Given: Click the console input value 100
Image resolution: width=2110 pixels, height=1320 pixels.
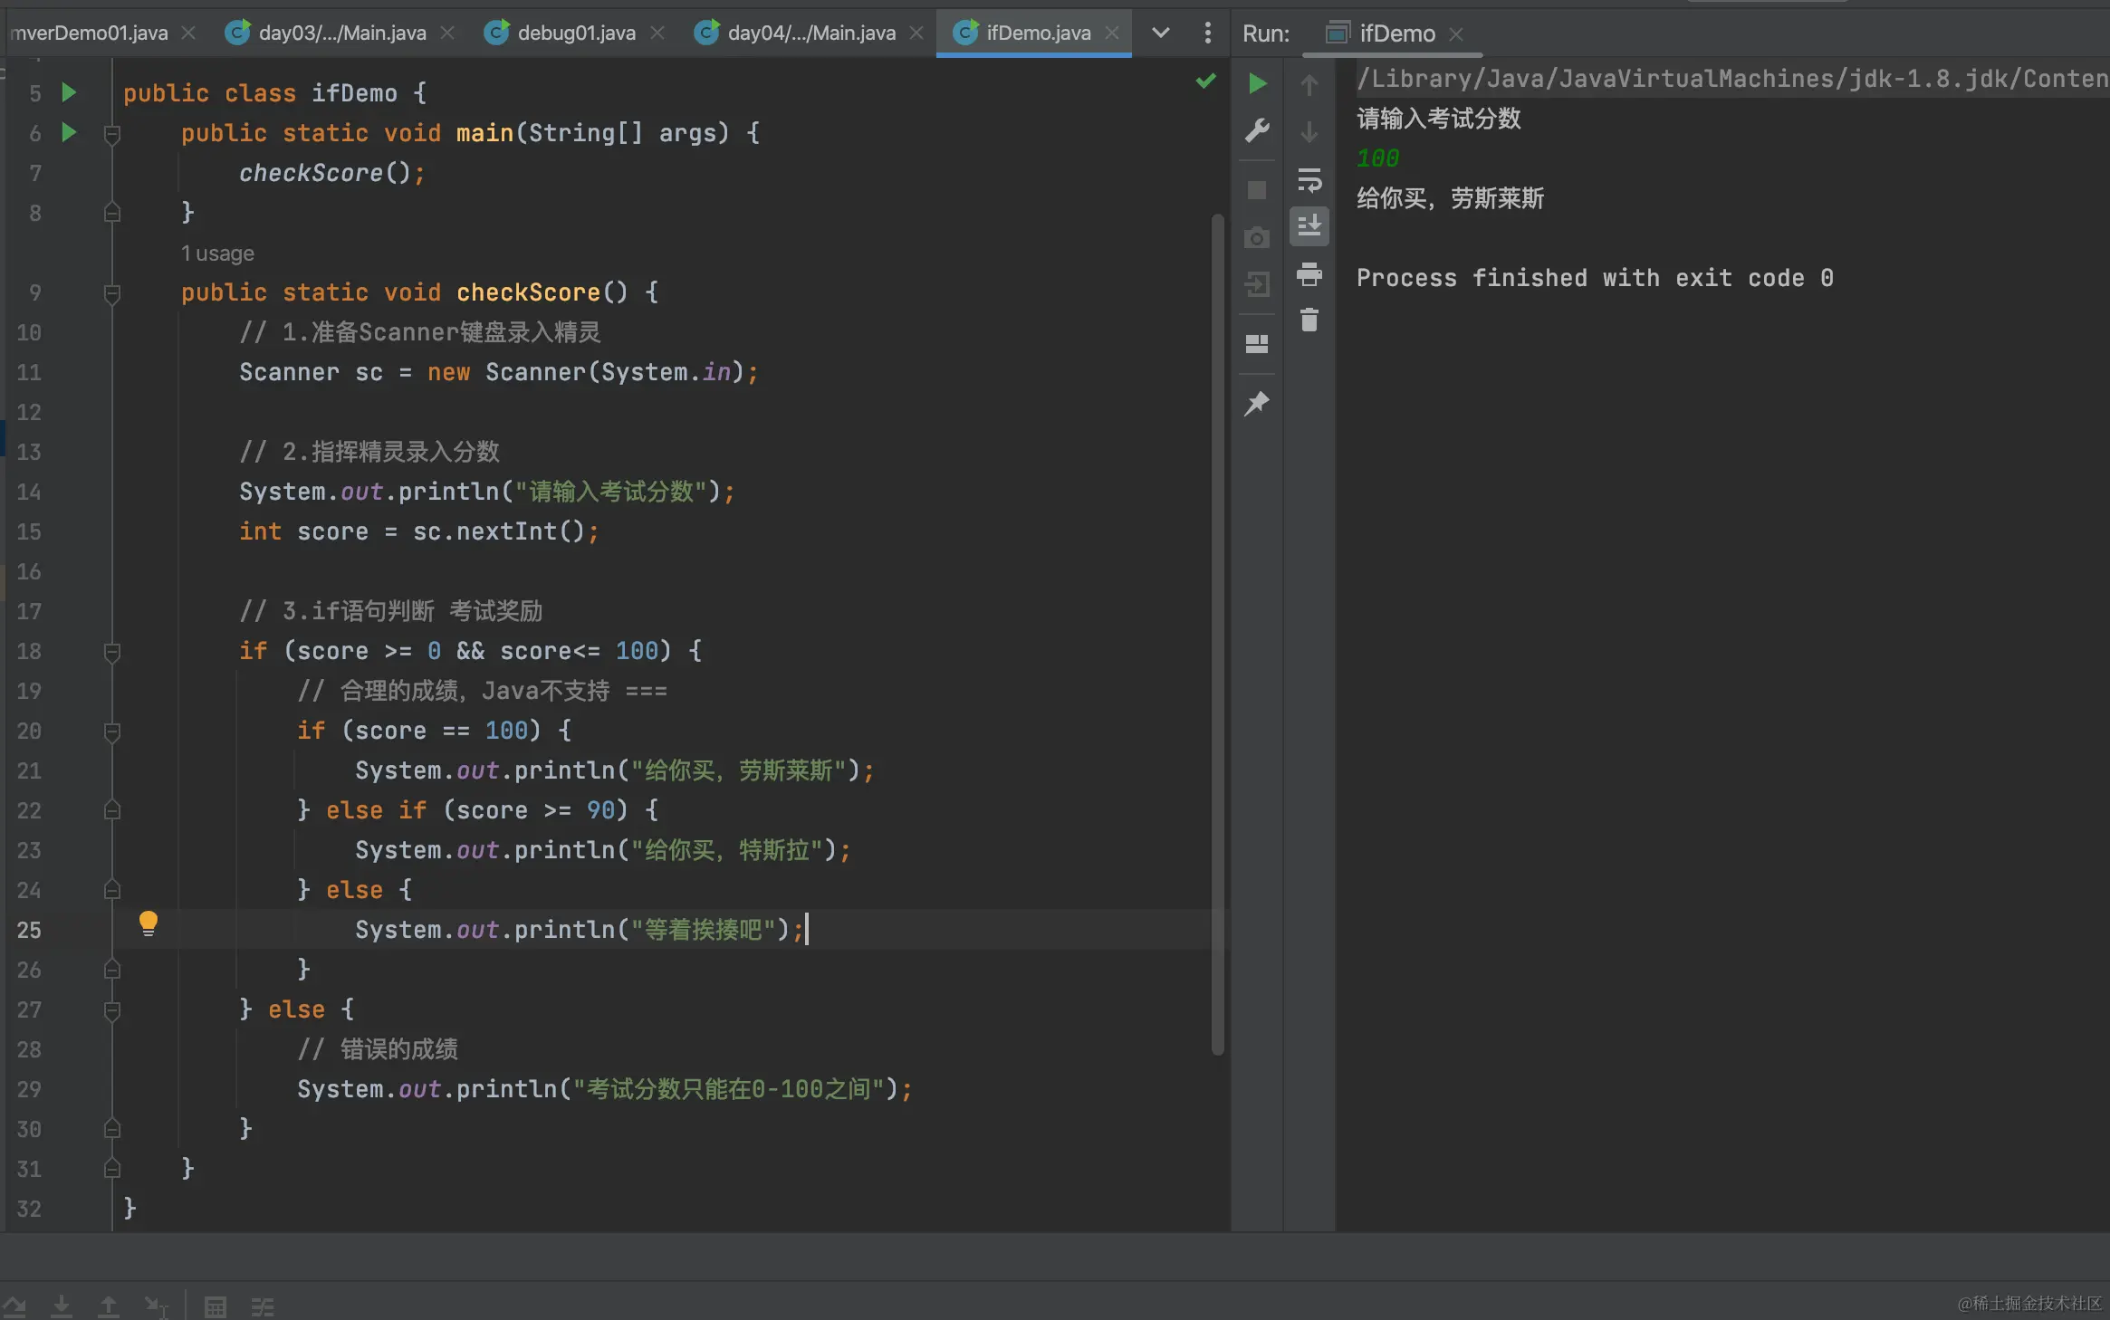Looking at the screenshot, I should 1377,158.
